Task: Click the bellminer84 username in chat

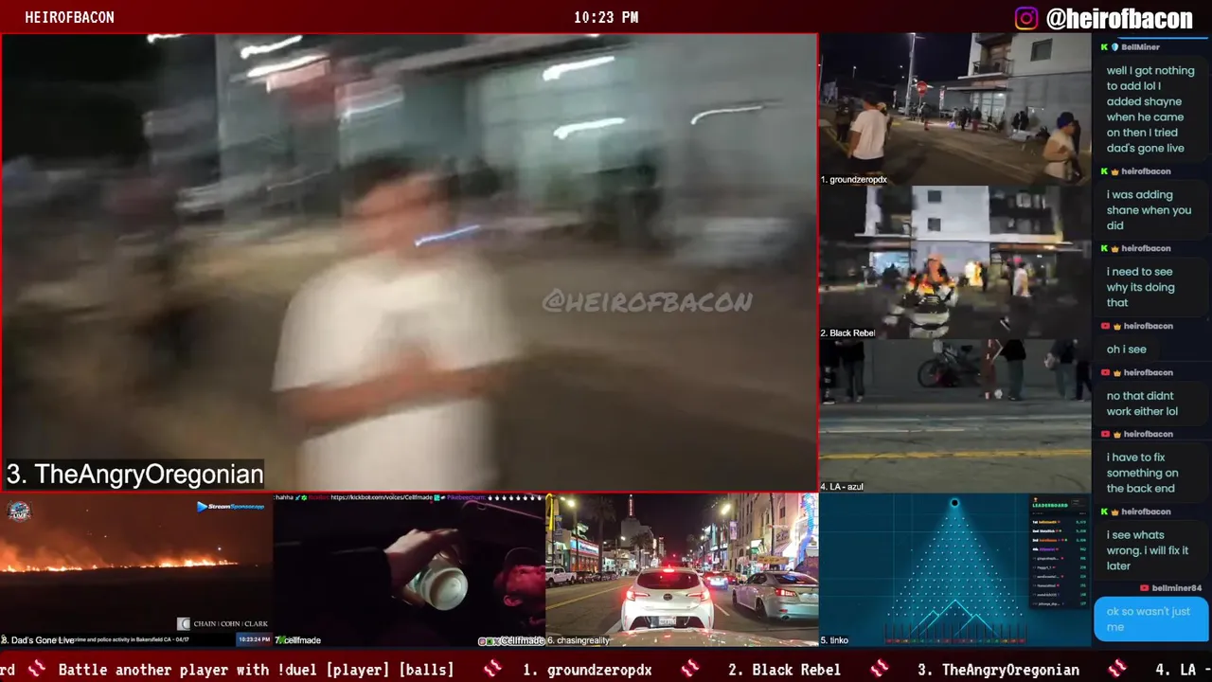Action: pos(1176,588)
